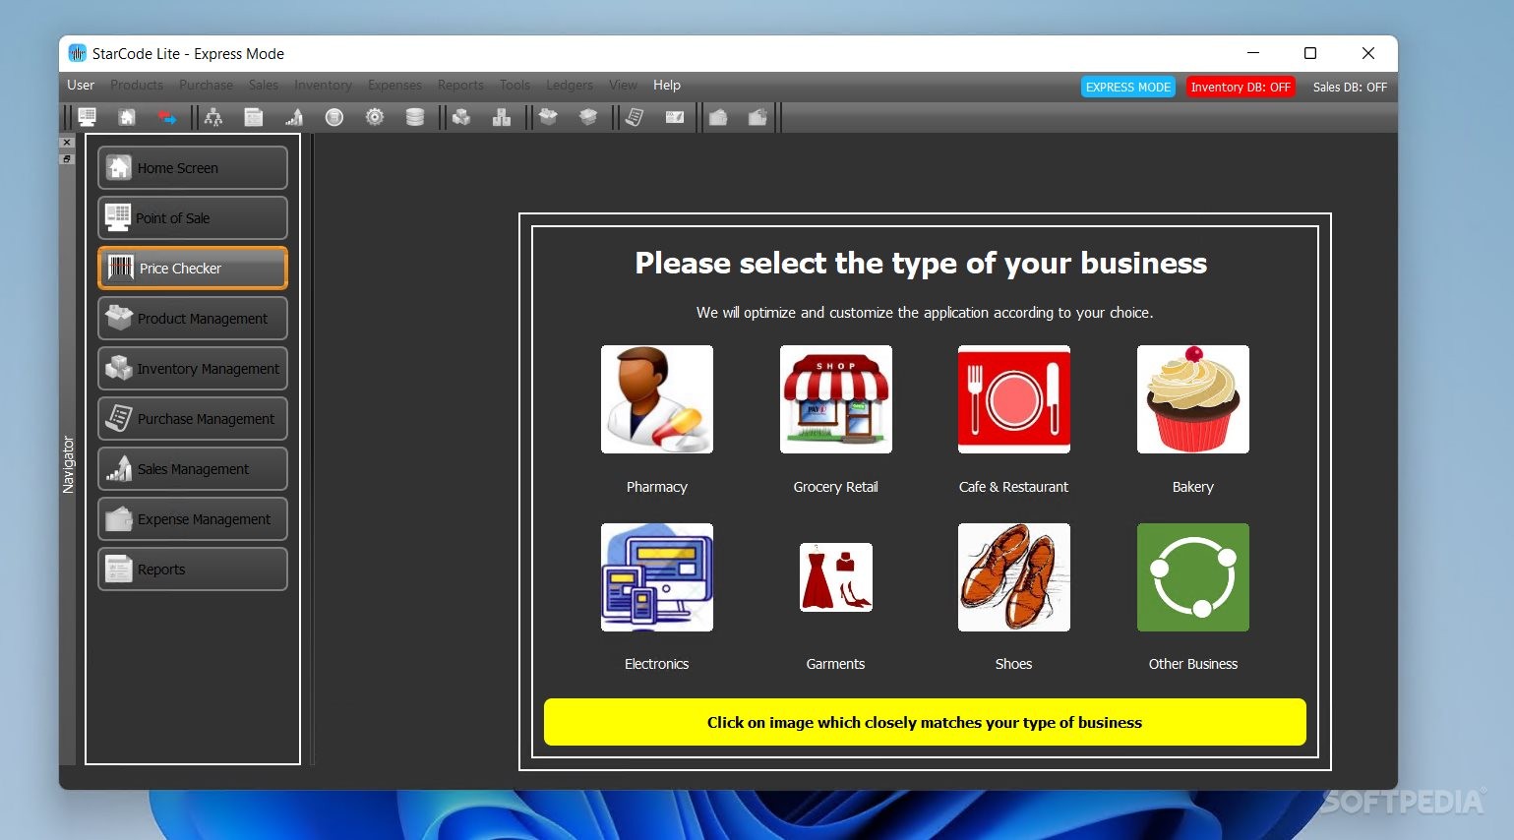The height and width of the screenshot is (840, 1514).
Task: Choose the Shoes image
Action: (x=1014, y=577)
